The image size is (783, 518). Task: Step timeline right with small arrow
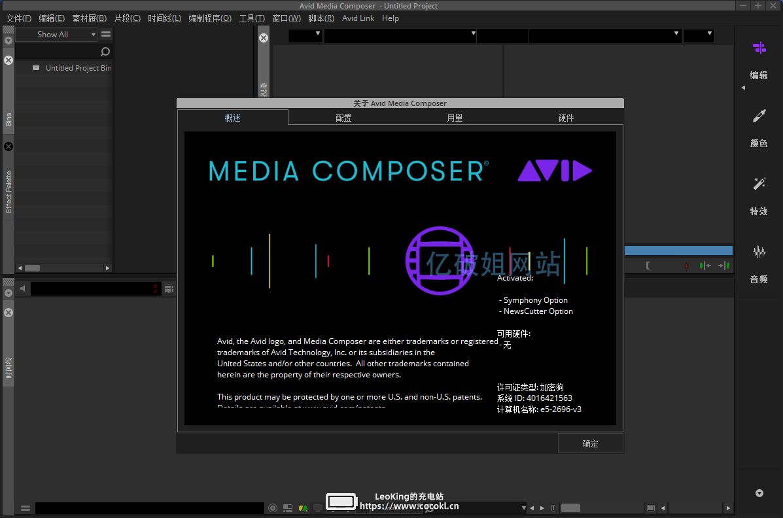[x=542, y=508]
